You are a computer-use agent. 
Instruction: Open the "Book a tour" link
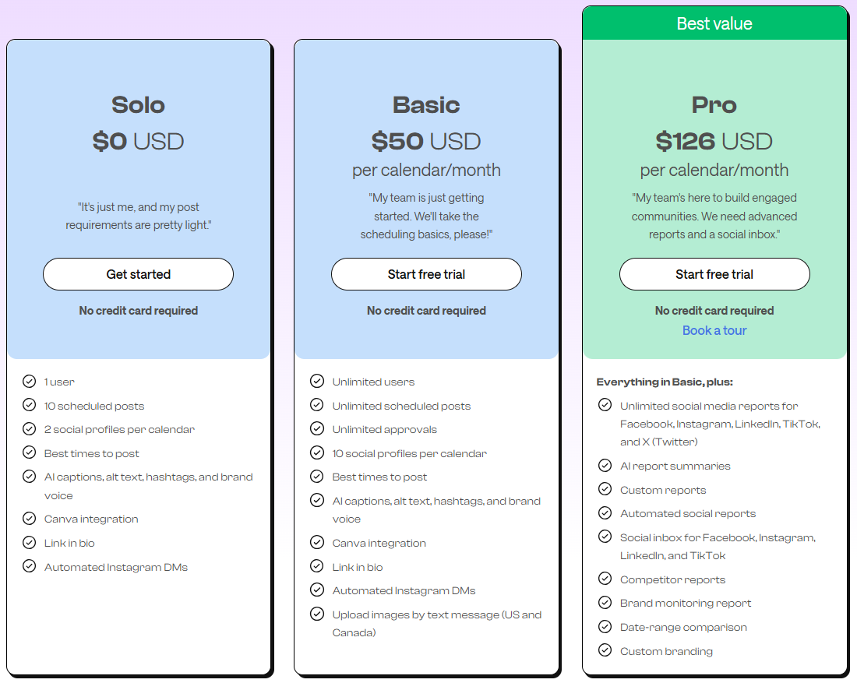714,330
